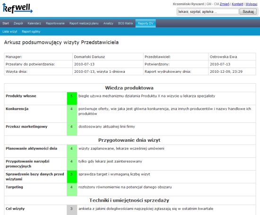This screenshot has height=215, width=260.
Task: Click the Planowanie aktywności dnia label
Action: coord(31,148)
